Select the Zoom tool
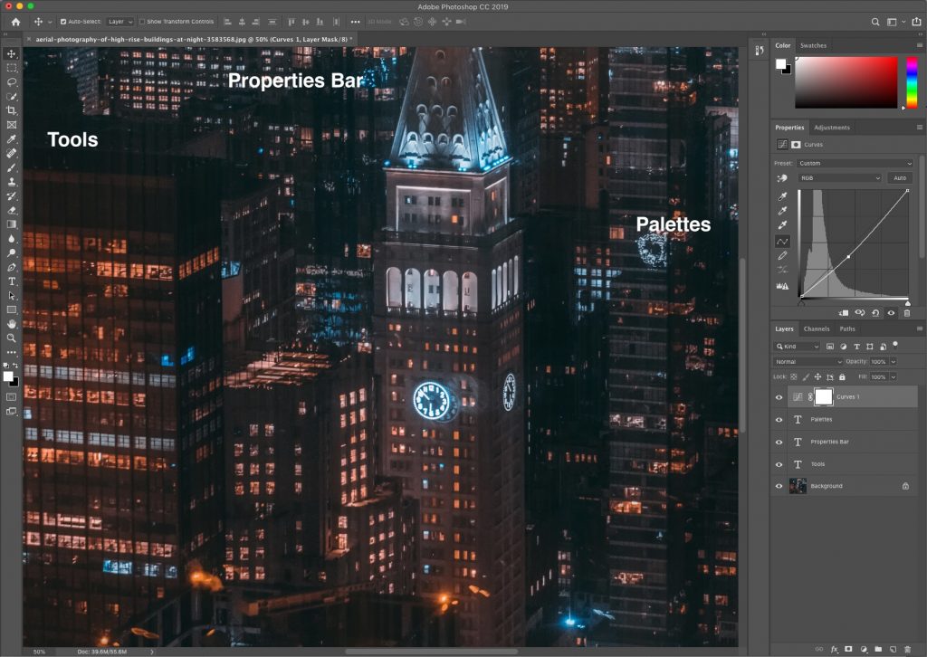Viewport: 927px width, 657px height. coord(11,338)
